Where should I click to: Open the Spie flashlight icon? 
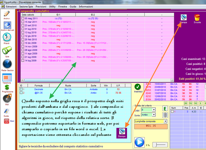[x=7, y=50]
